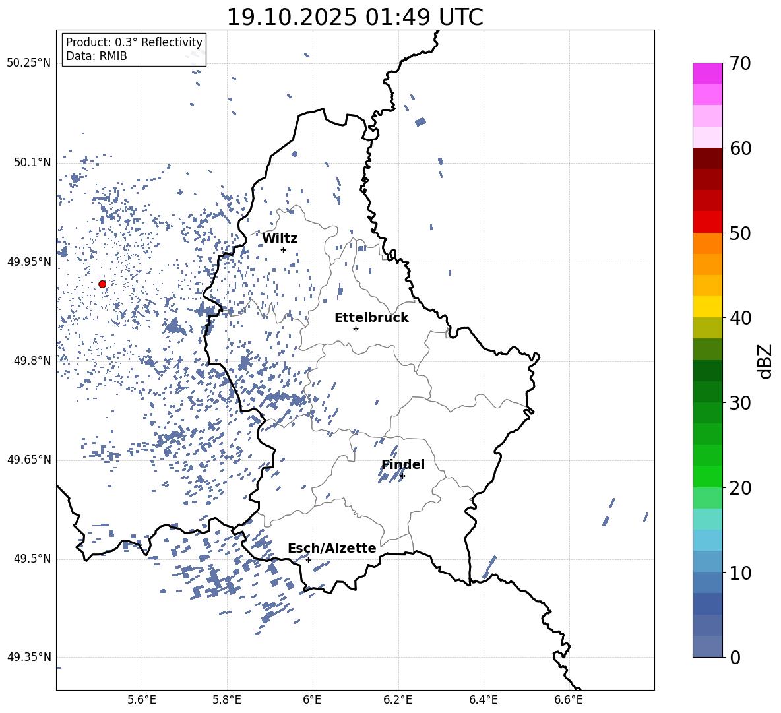Click the 49.65°N latitude label
The width and height of the screenshot is (781, 713).
point(29,460)
